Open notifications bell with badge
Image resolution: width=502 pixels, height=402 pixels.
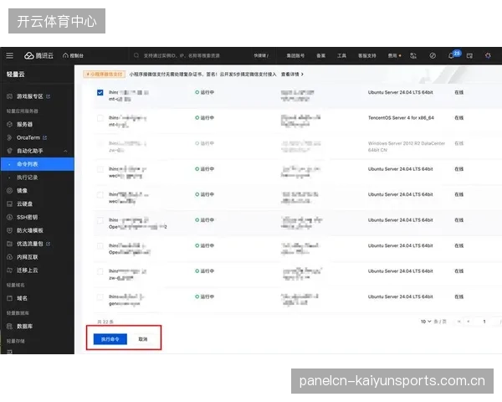(452, 56)
